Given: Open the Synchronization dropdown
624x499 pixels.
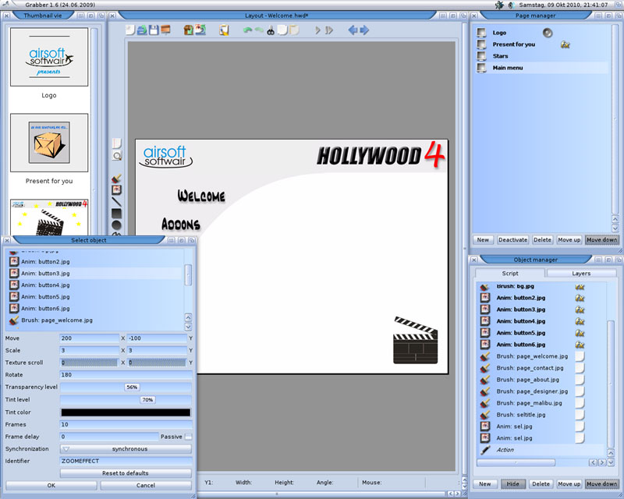Looking at the screenshot, I should [126, 449].
